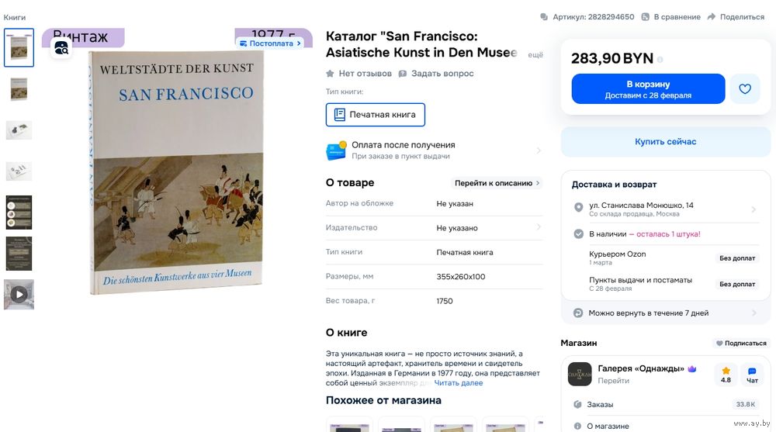Play the product video thumbnail
This screenshot has width=776, height=432.
point(19,295)
